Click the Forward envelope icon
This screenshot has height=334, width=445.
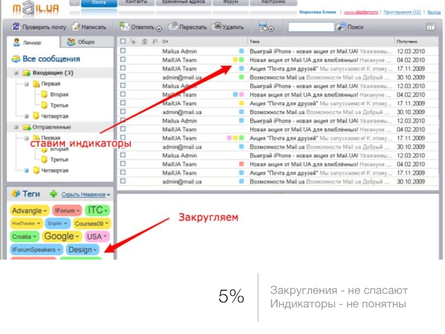click(173, 26)
